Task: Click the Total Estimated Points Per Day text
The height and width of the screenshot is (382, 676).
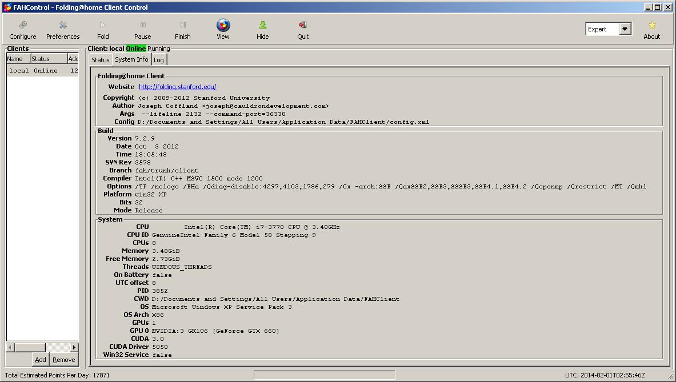Action: [57, 375]
